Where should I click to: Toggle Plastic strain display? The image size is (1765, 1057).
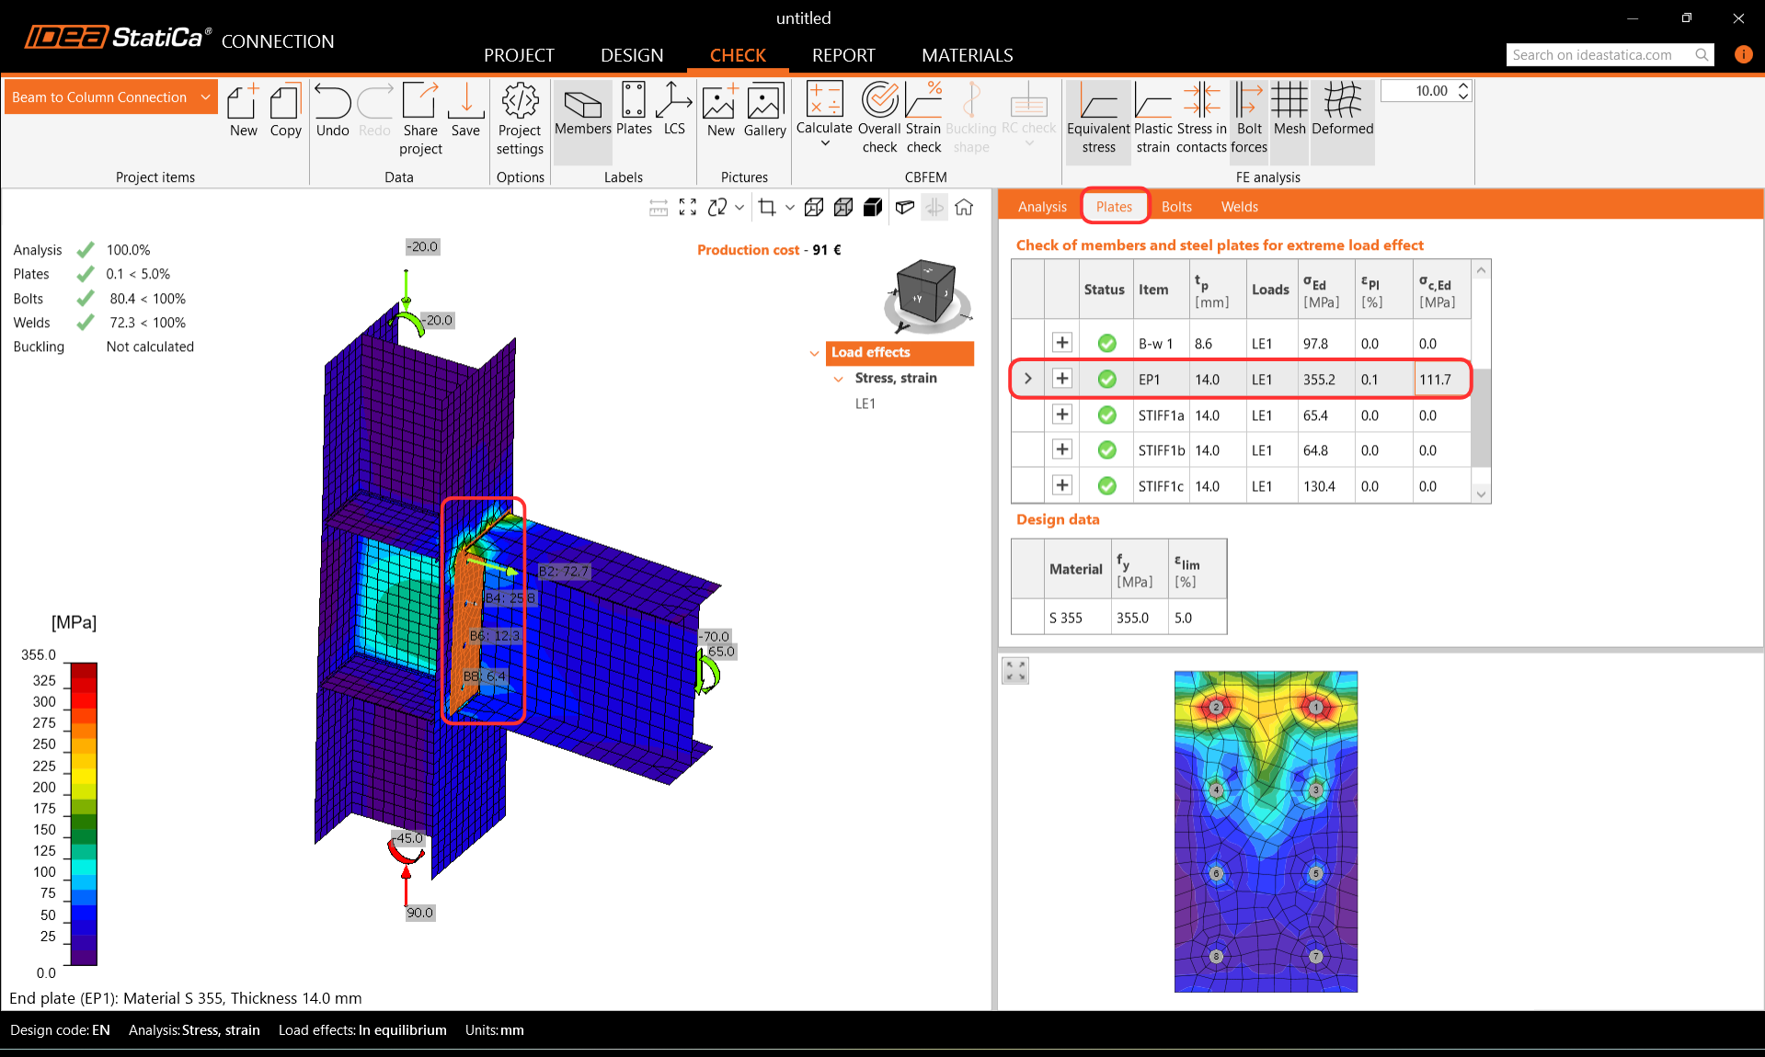coord(1152,119)
